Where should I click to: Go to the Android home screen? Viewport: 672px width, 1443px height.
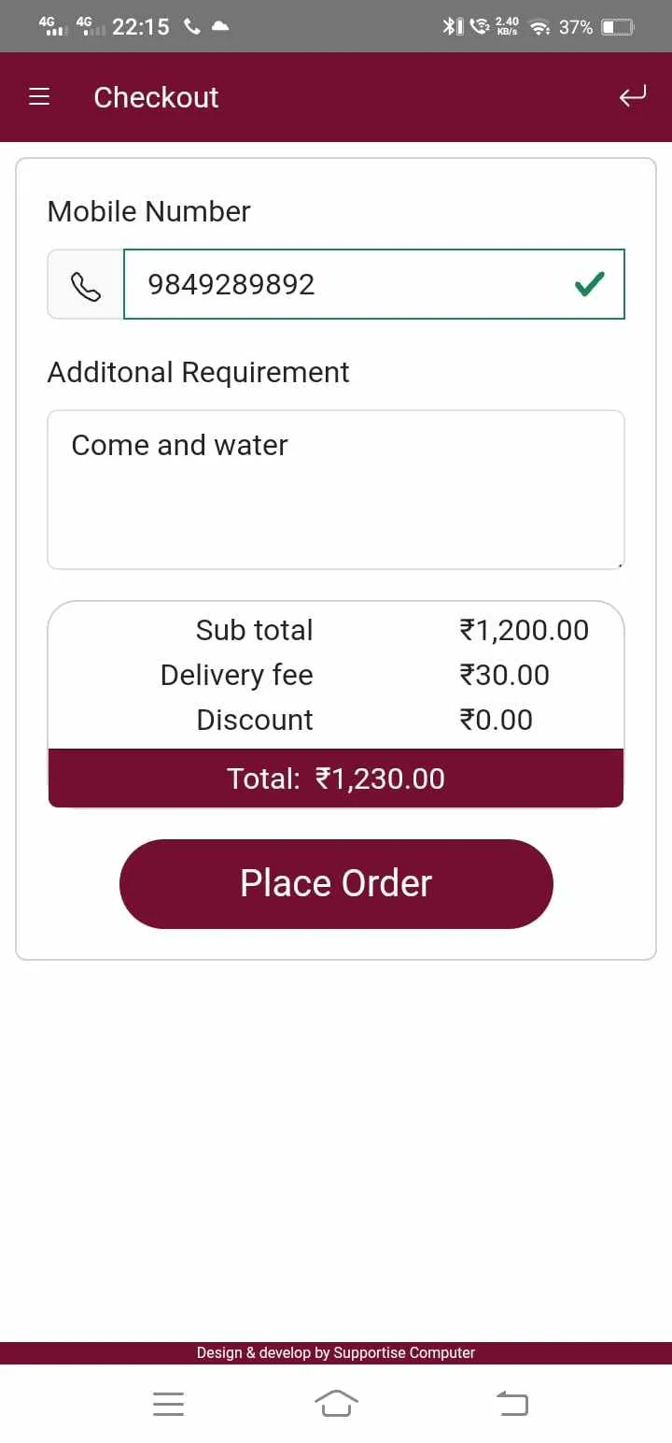tap(336, 1403)
